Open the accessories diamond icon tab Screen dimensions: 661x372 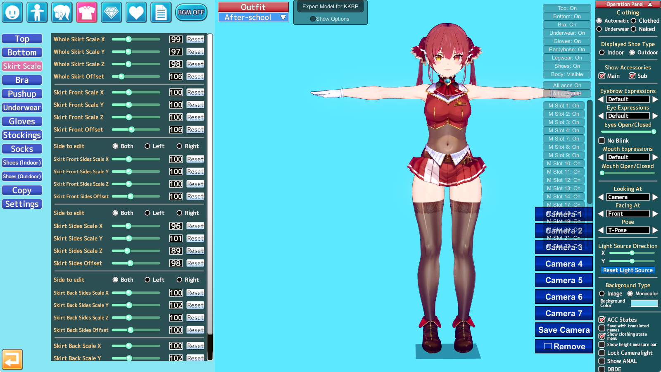112,12
